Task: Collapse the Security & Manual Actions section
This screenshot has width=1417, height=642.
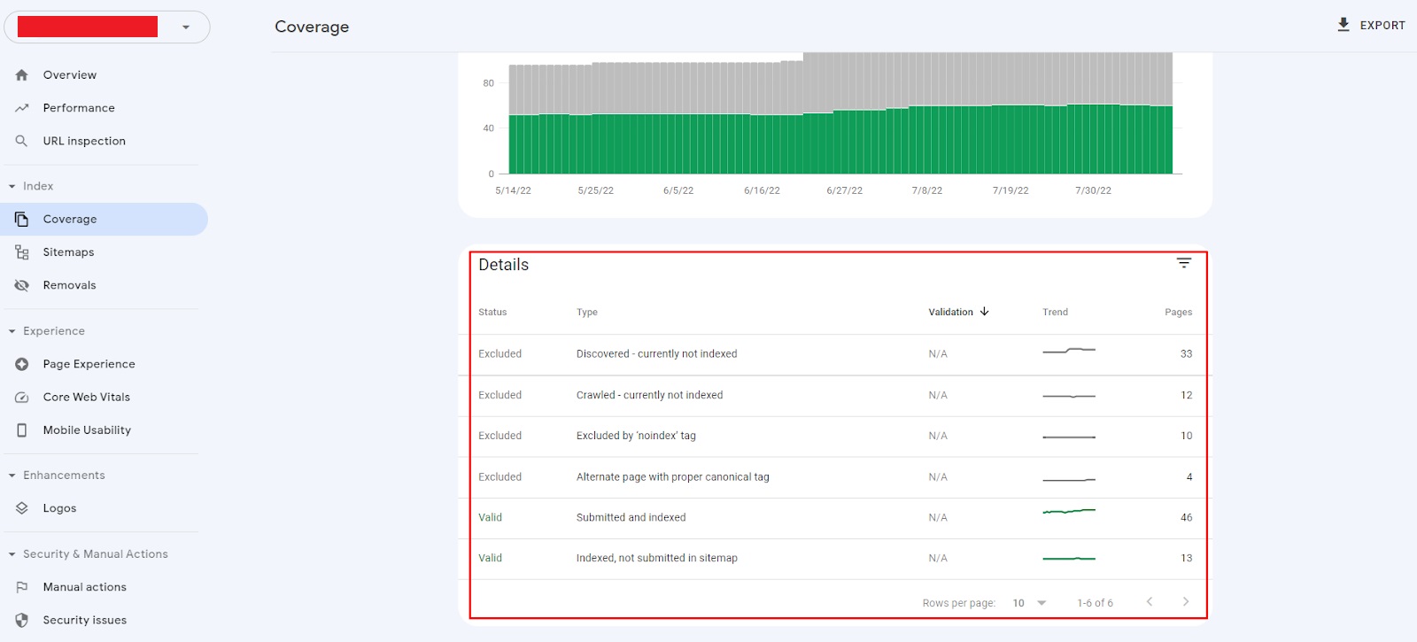Action: click(12, 554)
